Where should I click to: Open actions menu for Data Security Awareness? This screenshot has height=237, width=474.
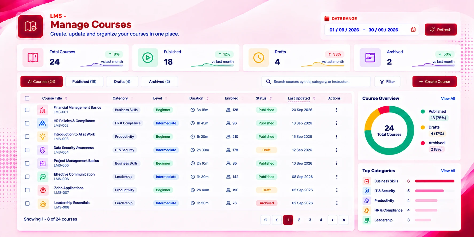(337, 150)
